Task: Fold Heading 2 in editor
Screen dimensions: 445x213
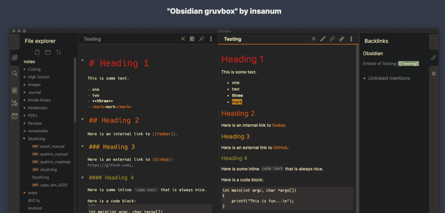Action: pos(82,120)
